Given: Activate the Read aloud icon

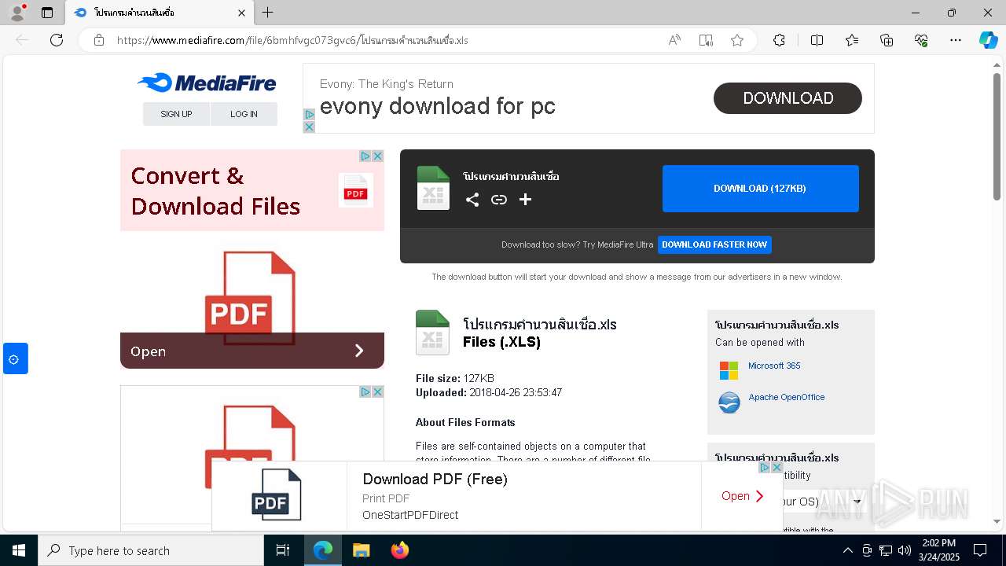Looking at the screenshot, I should (x=674, y=40).
